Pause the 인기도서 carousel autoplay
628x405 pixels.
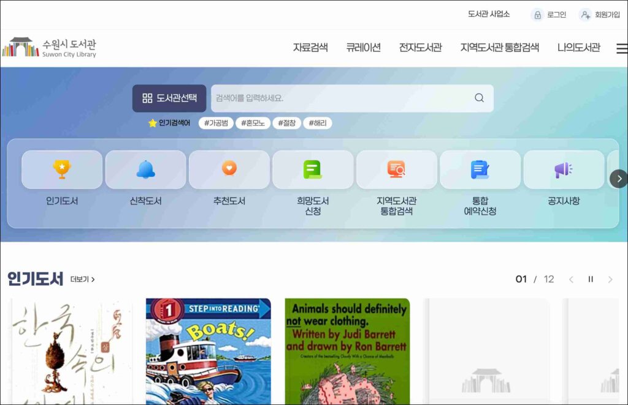(x=591, y=280)
